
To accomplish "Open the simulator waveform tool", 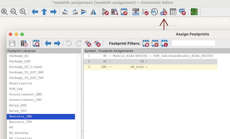I will point(154,12).
